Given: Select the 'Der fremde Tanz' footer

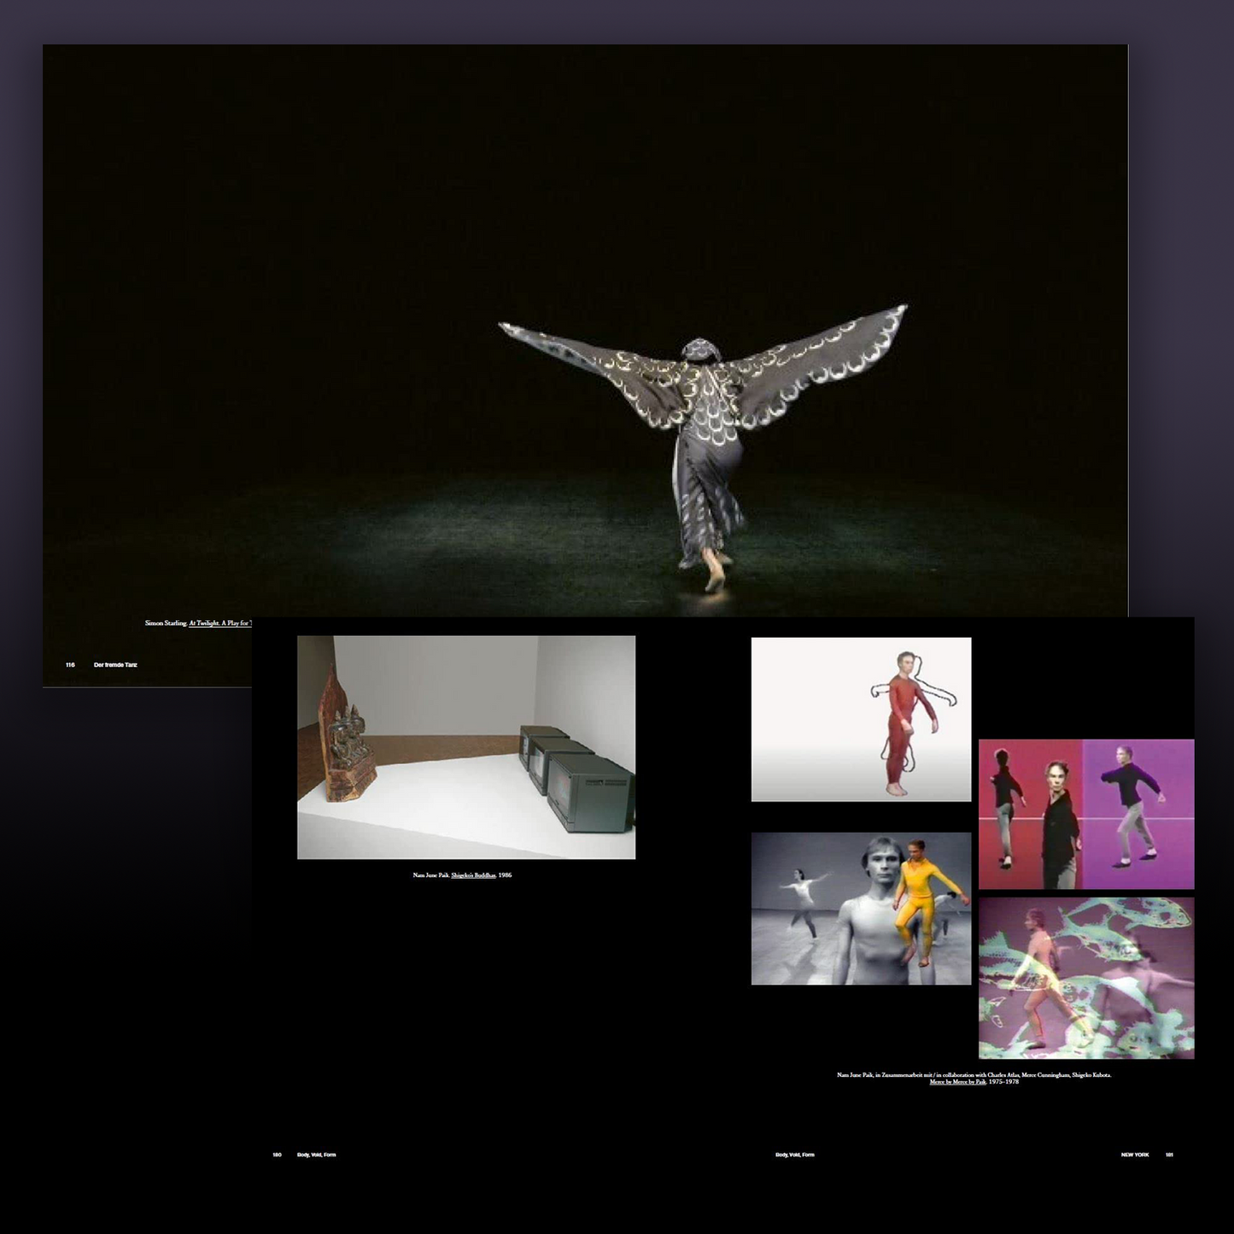Looking at the screenshot, I should point(115,664).
